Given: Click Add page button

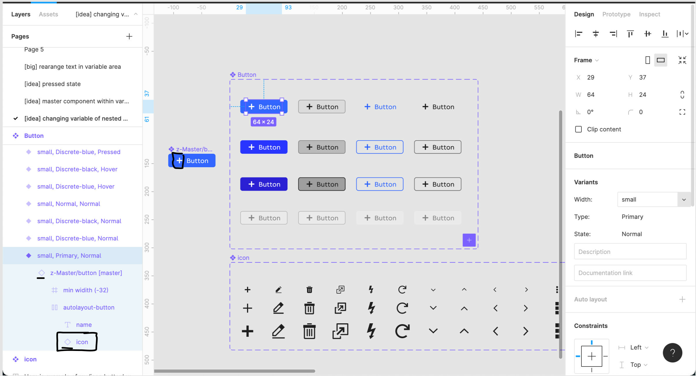Looking at the screenshot, I should click(130, 36).
